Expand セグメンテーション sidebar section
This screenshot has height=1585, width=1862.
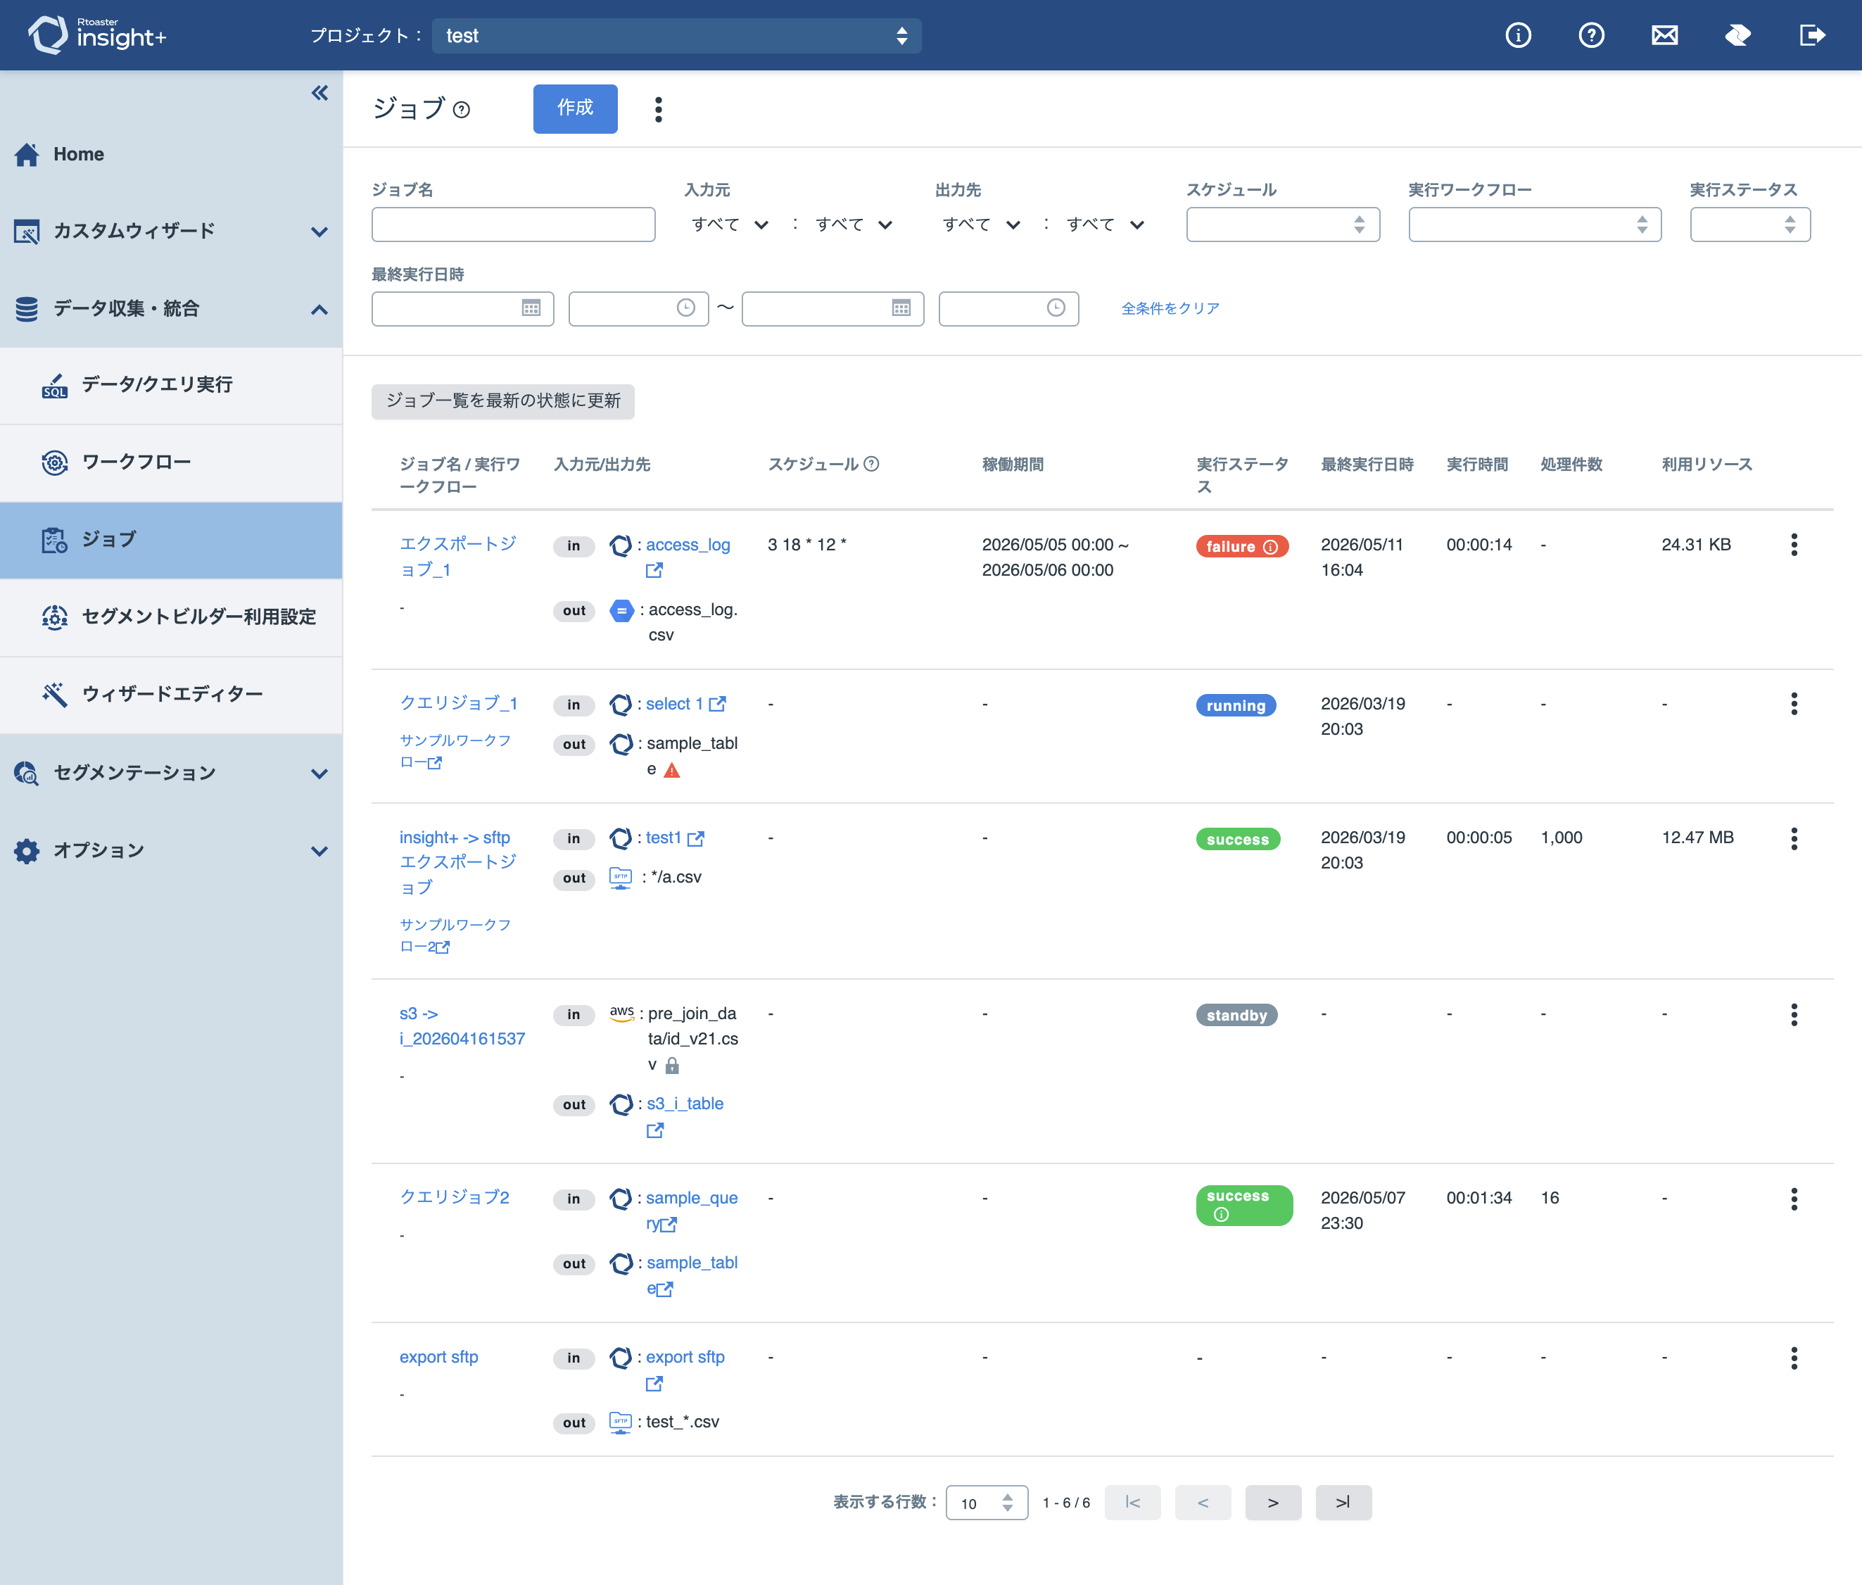[x=171, y=773]
